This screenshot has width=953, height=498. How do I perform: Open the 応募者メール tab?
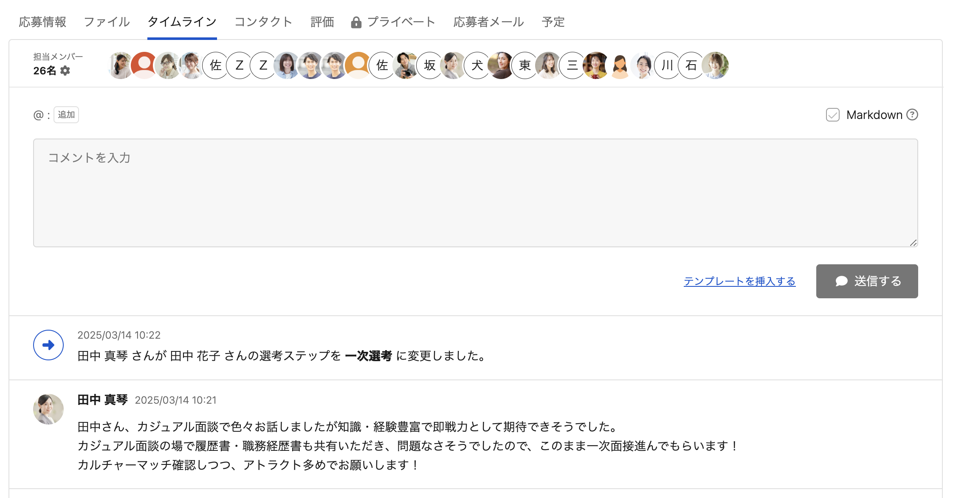[488, 22]
